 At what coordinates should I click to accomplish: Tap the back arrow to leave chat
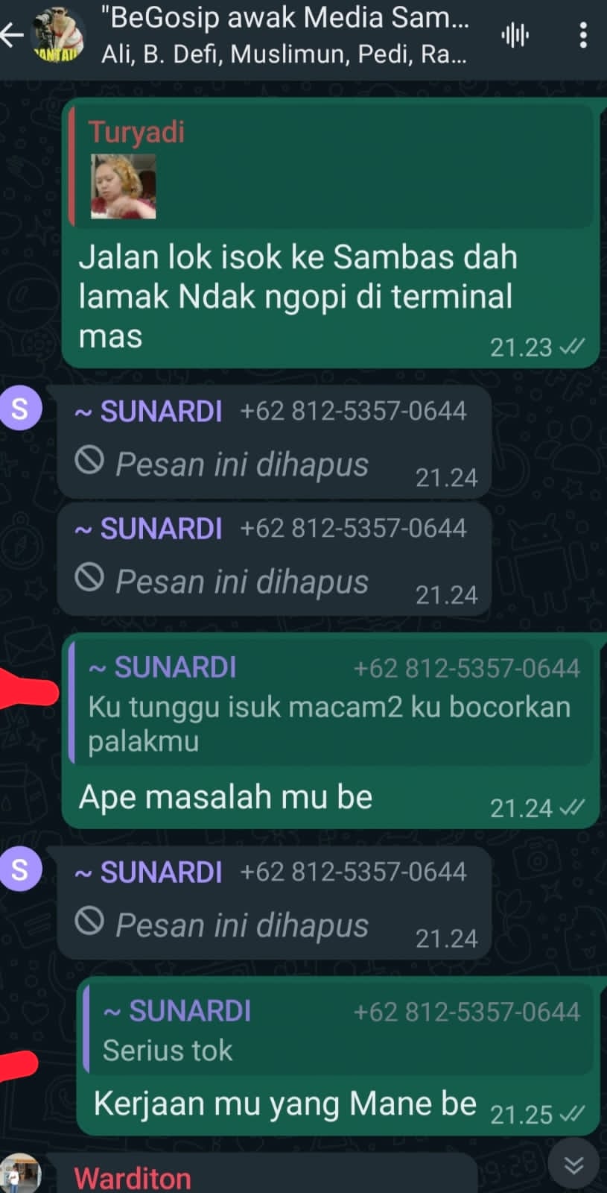point(12,35)
